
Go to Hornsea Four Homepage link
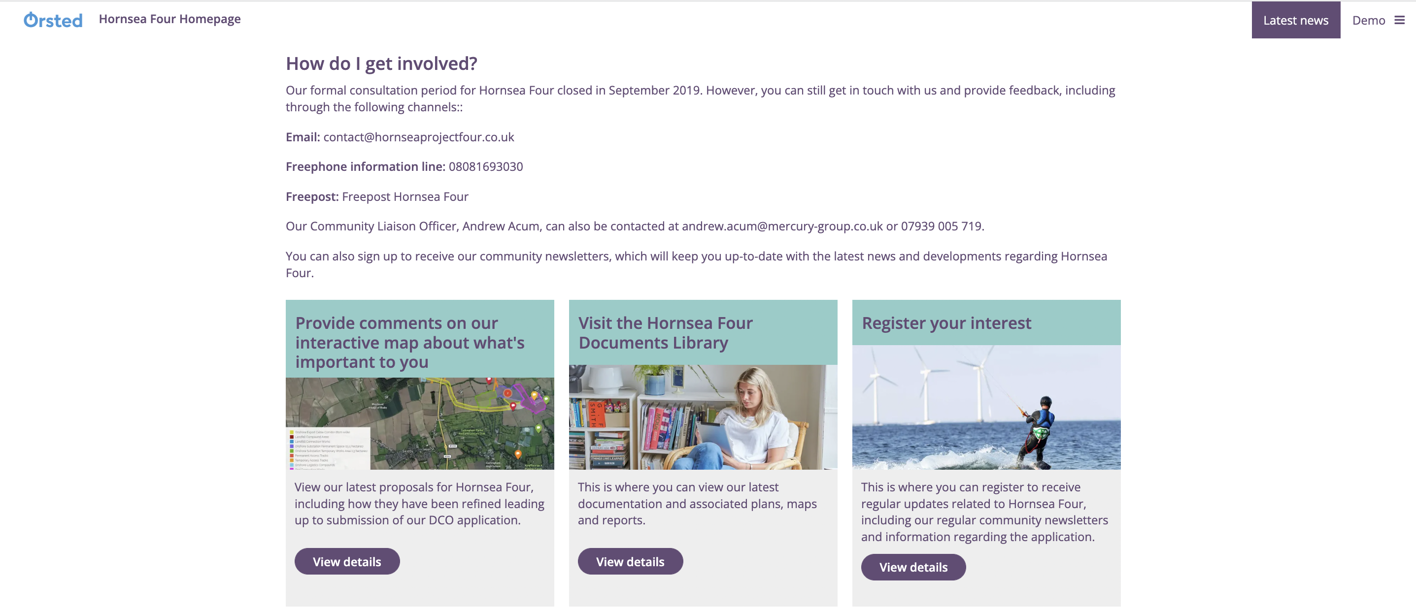[x=169, y=19]
